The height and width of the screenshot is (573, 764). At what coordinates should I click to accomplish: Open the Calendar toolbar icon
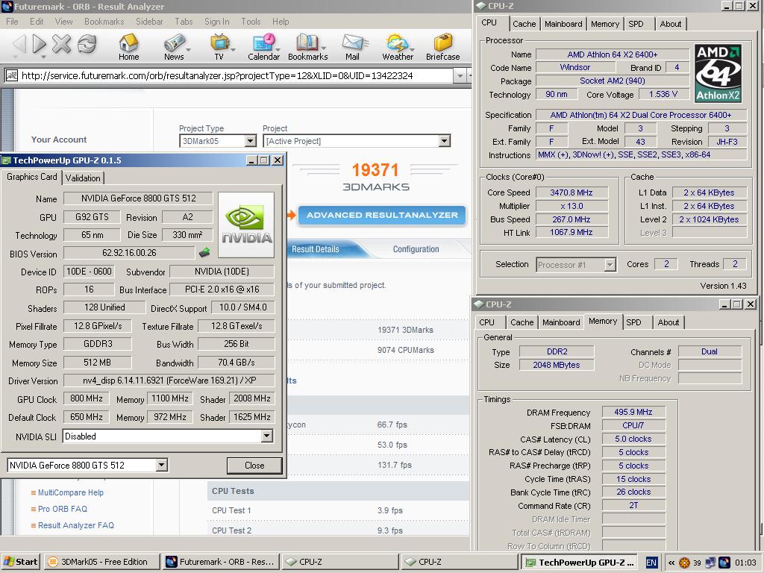[263, 47]
